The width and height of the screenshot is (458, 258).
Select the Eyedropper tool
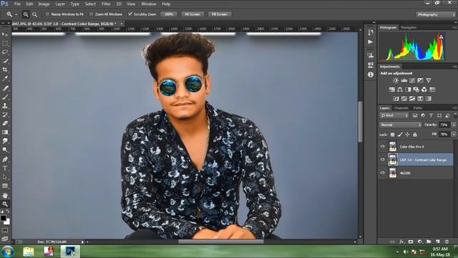5,79
